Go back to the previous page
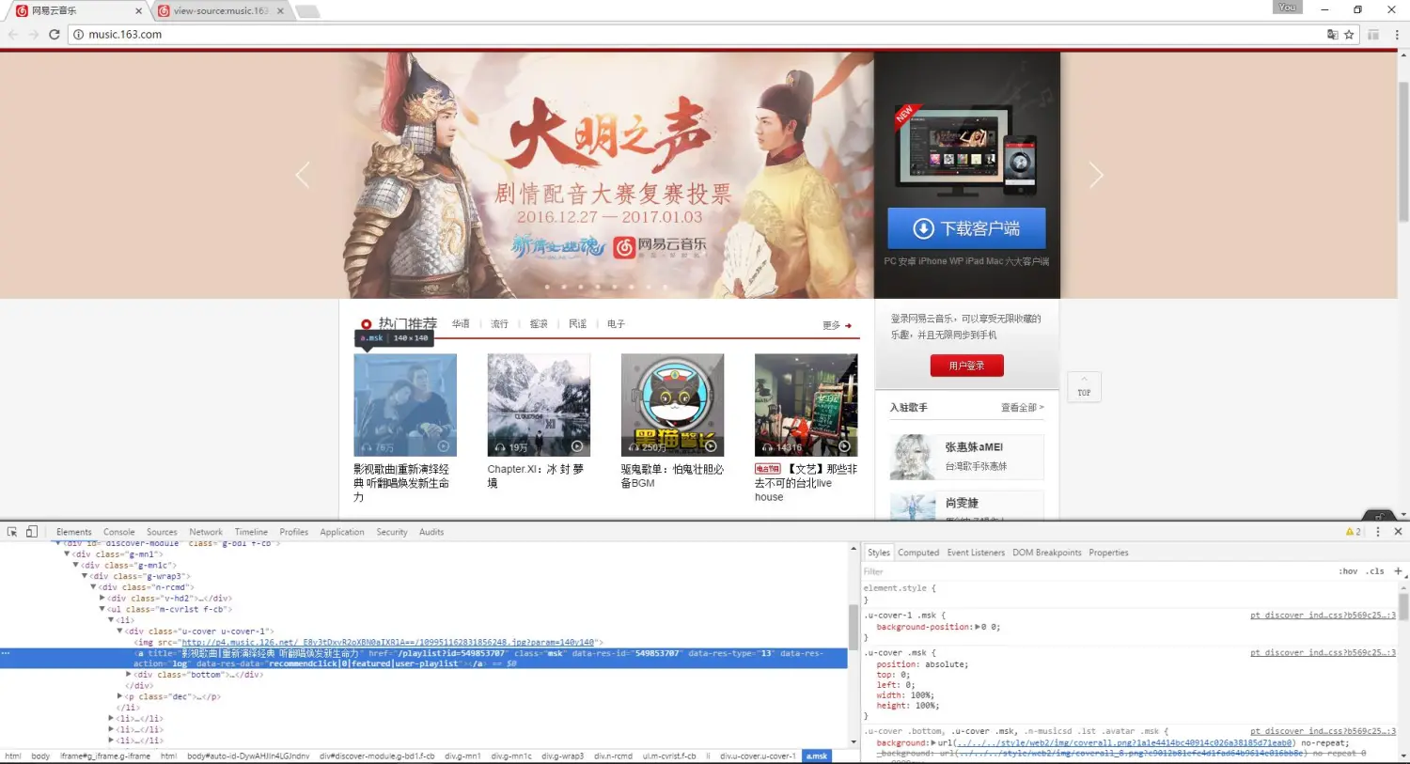 point(13,34)
